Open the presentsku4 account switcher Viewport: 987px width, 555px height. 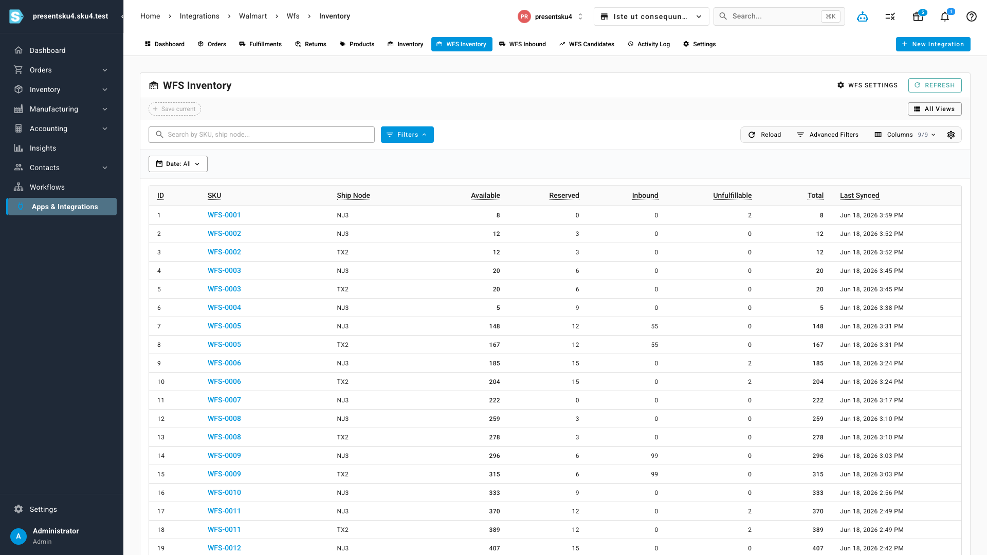551,16
